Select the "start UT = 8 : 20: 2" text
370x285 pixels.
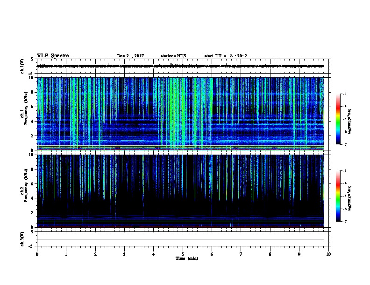pyautogui.click(x=226, y=56)
